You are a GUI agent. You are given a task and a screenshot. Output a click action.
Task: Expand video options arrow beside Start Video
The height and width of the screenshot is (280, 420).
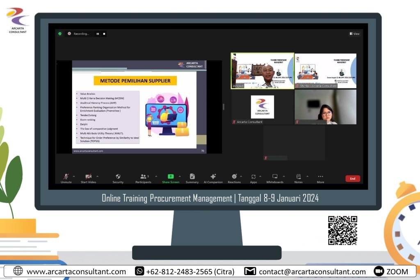98,176
